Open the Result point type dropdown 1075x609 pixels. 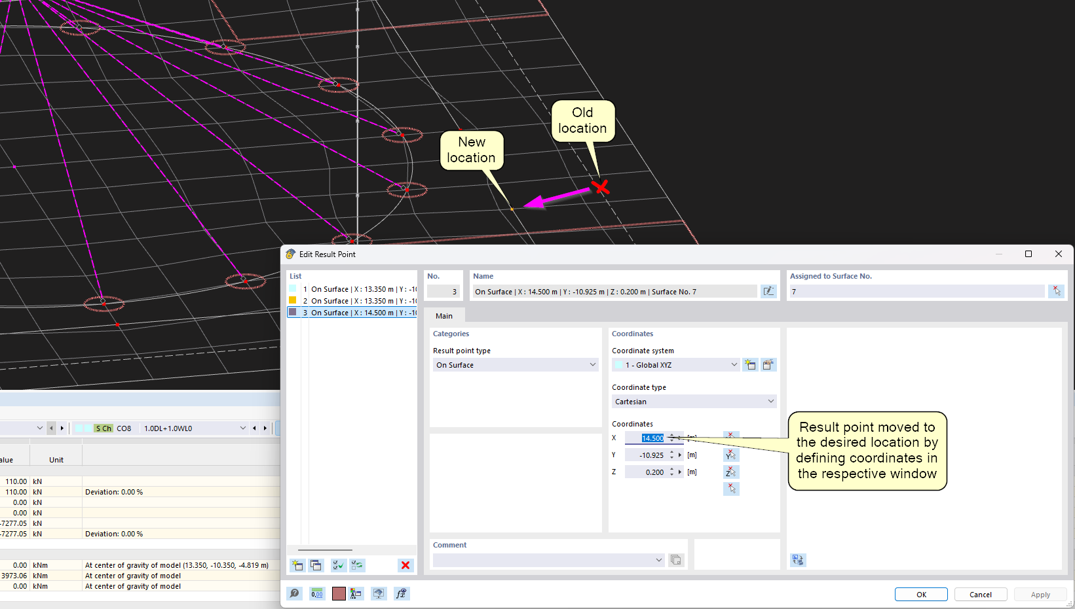[x=516, y=365]
